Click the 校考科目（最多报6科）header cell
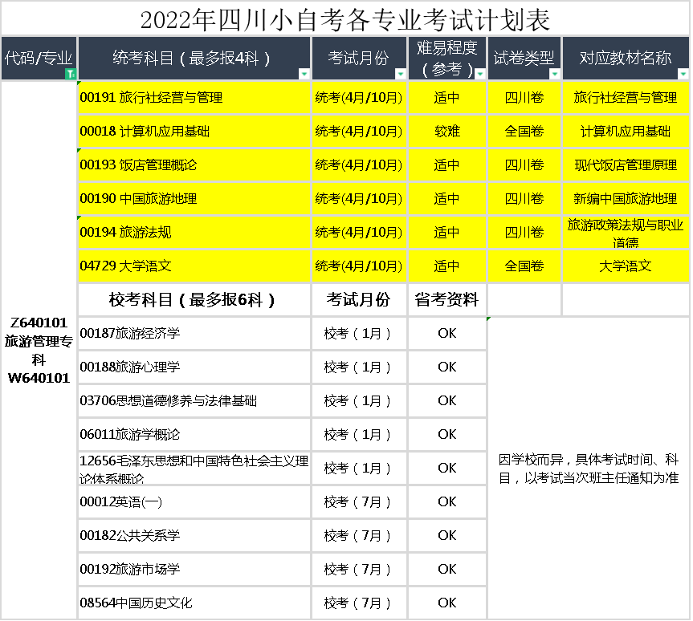 194,300
